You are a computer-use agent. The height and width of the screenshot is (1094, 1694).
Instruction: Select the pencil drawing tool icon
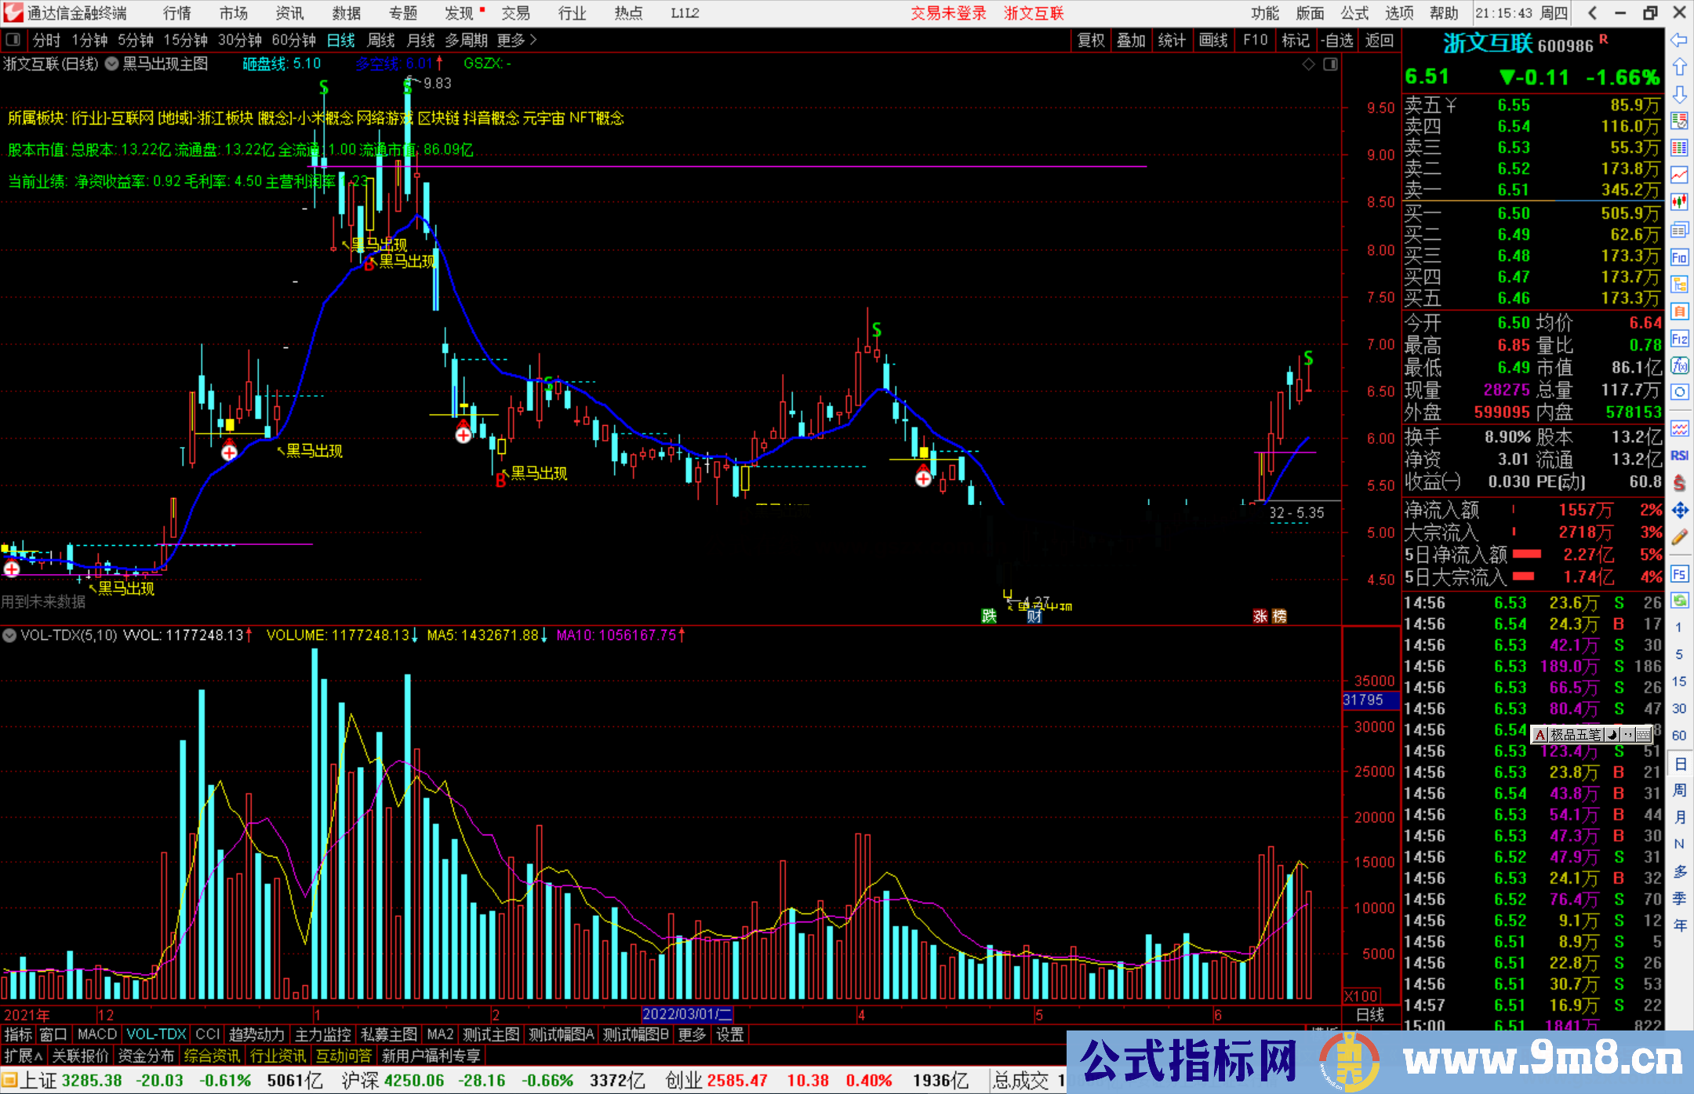(1679, 537)
